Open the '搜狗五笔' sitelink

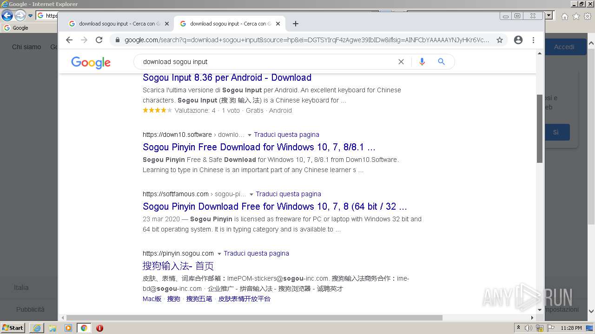(199, 299)
